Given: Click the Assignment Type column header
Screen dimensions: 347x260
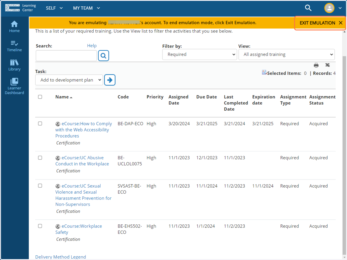Looking at the screenshot, I should [293, 100].
